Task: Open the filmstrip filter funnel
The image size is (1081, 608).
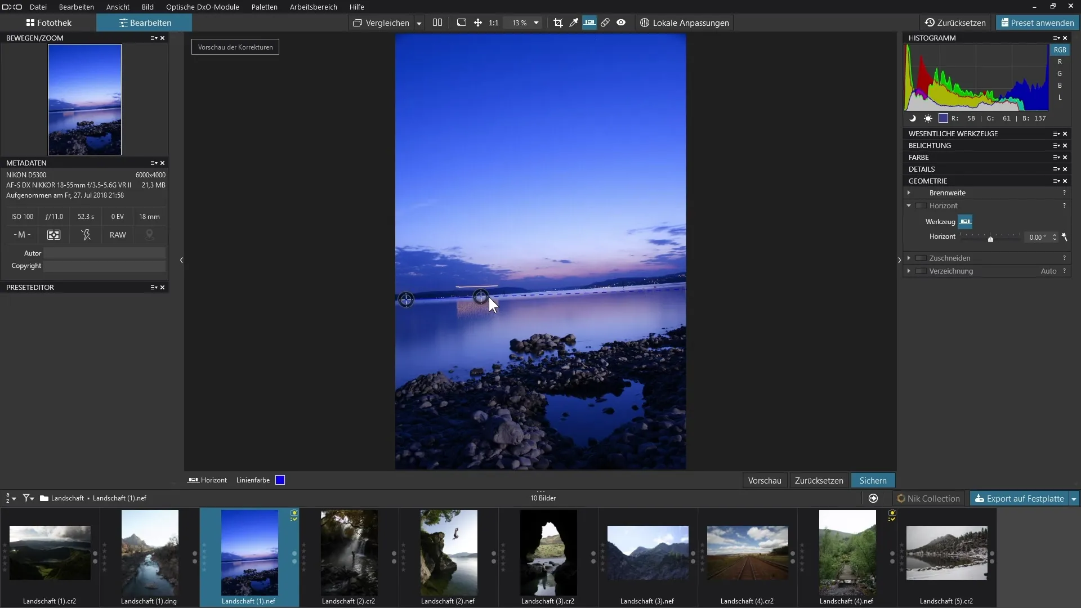Action: point(28,498)
